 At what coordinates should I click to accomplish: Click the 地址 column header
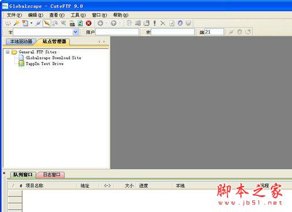85,185
